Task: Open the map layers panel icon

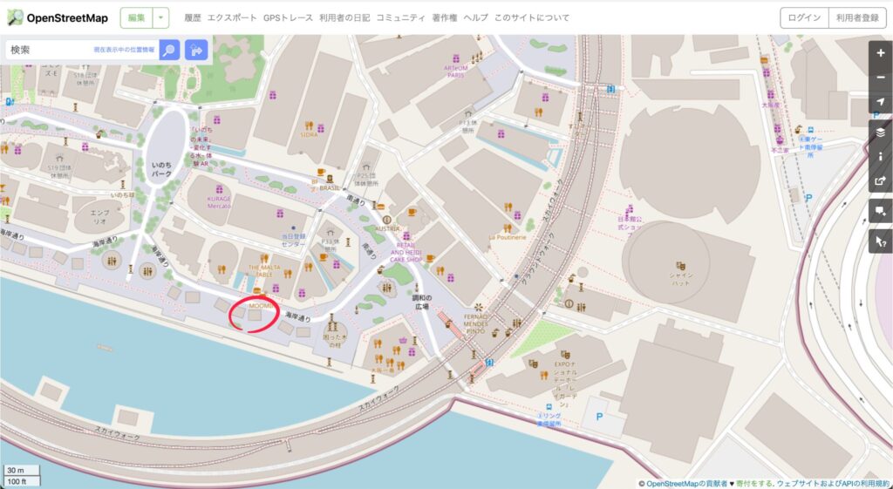Action: [x=881, y=132]
